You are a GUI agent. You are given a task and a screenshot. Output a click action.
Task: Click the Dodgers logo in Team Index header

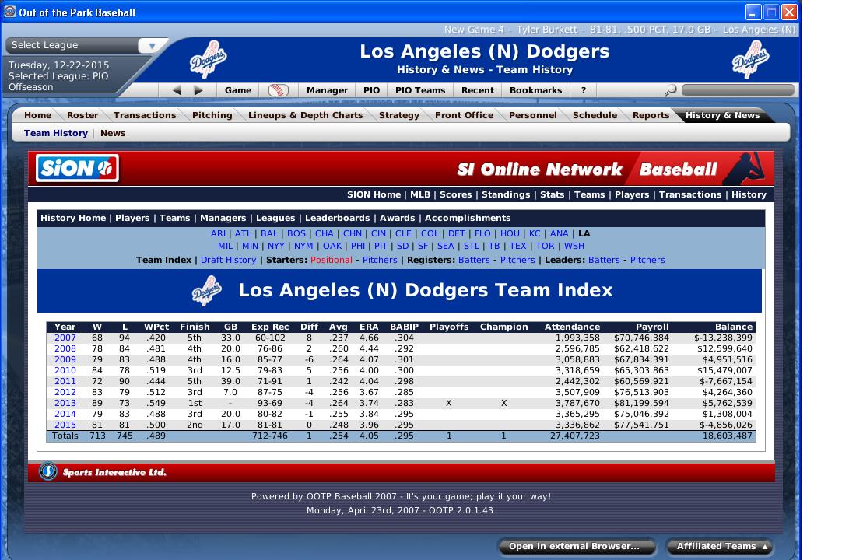click(207, 290)
